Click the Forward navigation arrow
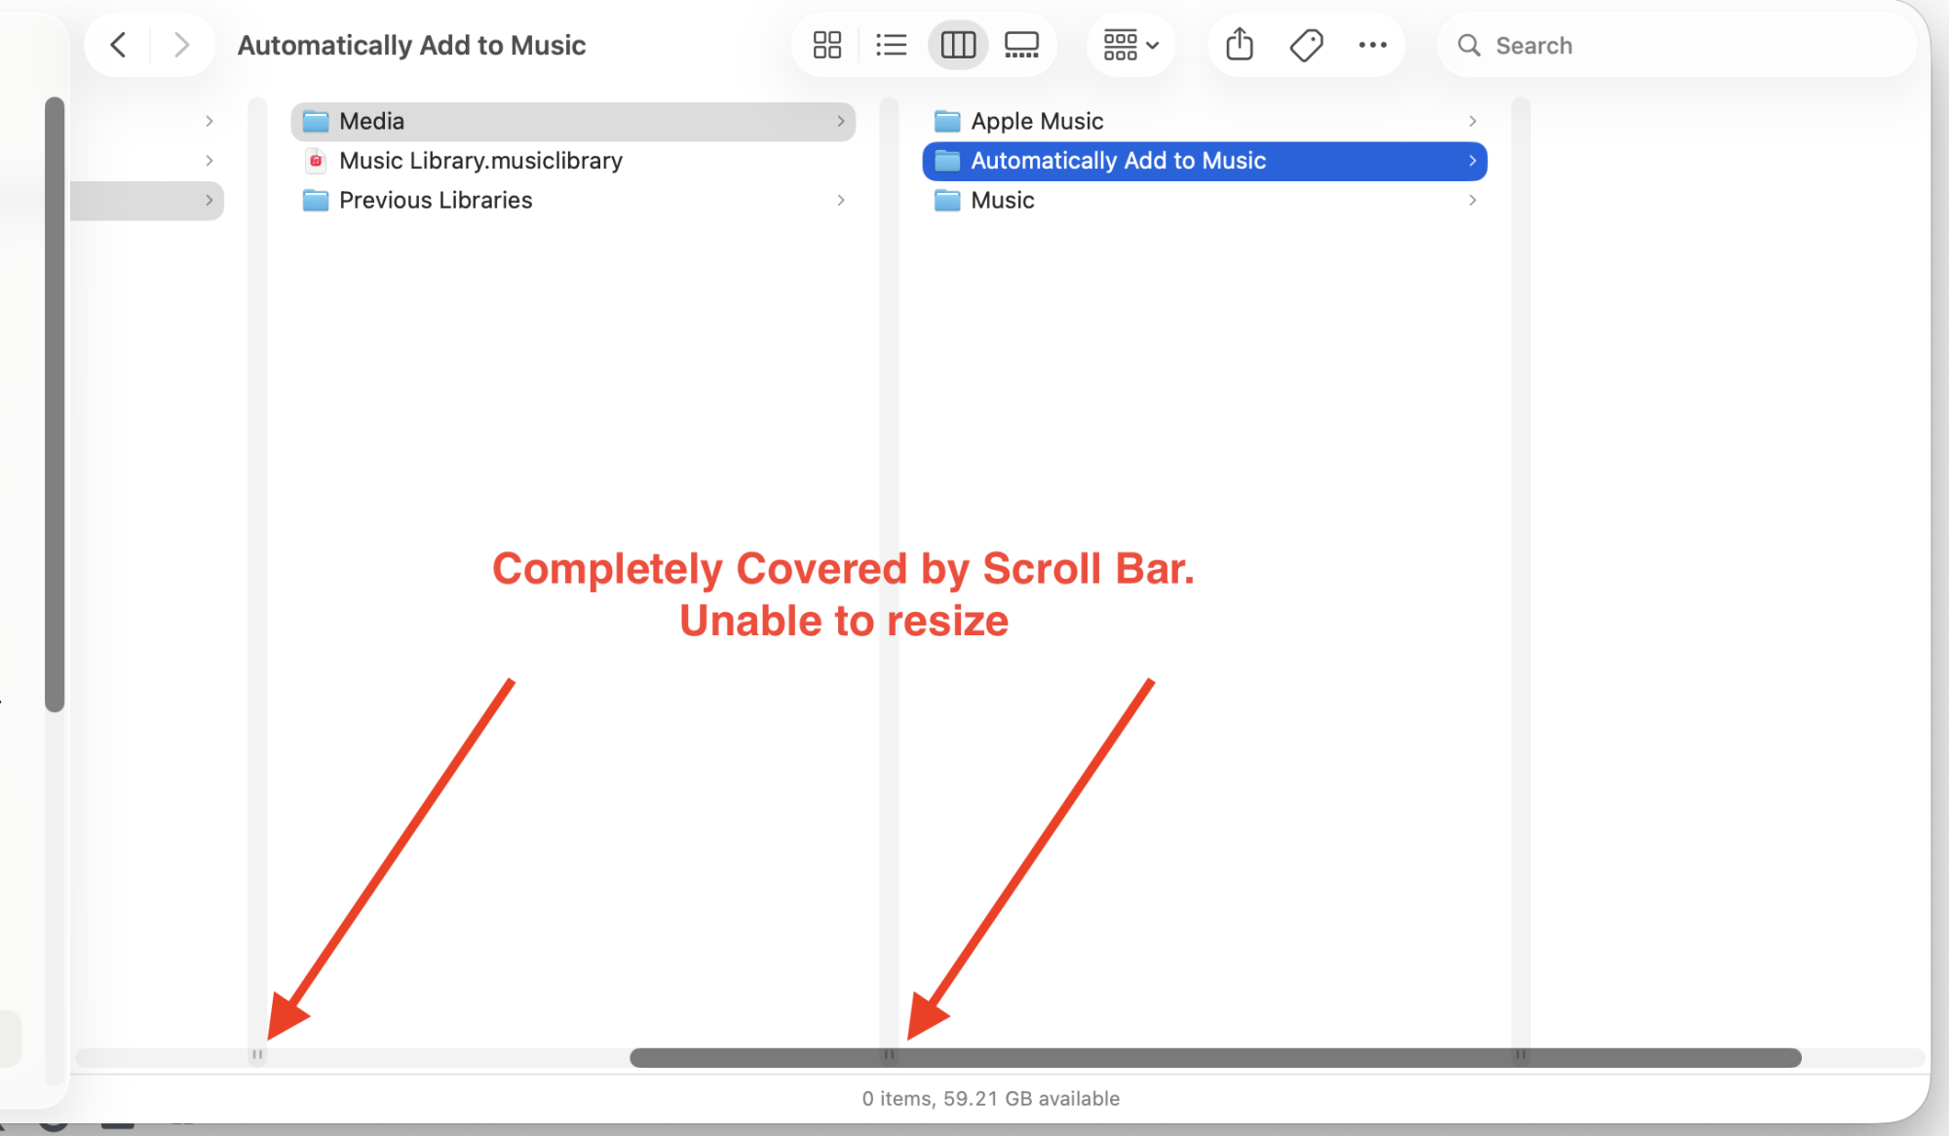This screenshot has width=1949, height=1136. [x=181, y=45]
